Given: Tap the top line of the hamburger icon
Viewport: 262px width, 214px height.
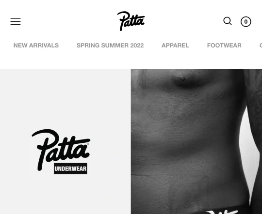Looking at the screenshot, I should tap(16, 18).
